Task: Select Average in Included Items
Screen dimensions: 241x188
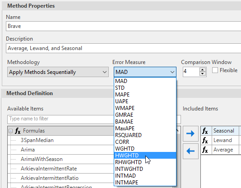Action: [x=223, y=150]
